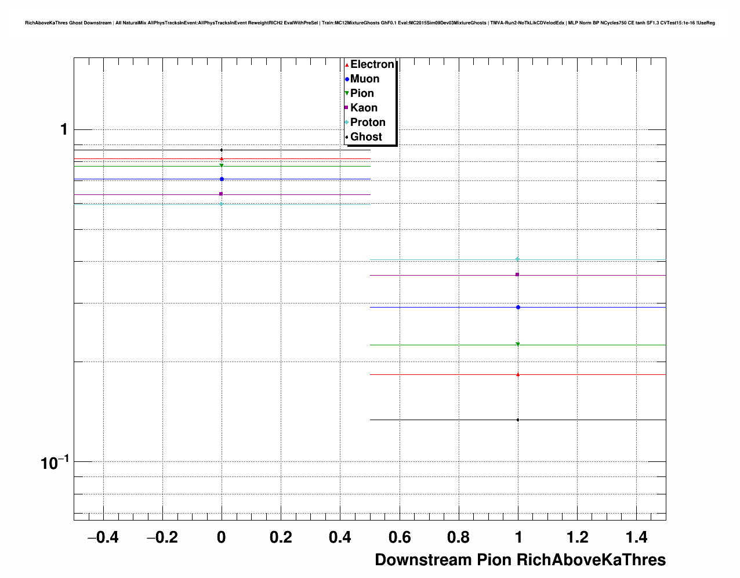Select the Proton data point at x=0
Viewport: 740px width, 578px height.
coord(222,204)
